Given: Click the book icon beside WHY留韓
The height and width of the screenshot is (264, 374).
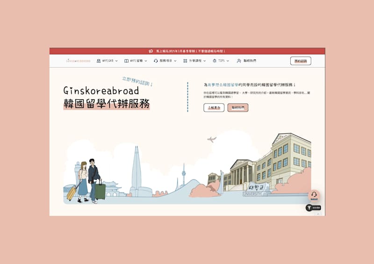Looking at the screenshot, I should point(126,61).
